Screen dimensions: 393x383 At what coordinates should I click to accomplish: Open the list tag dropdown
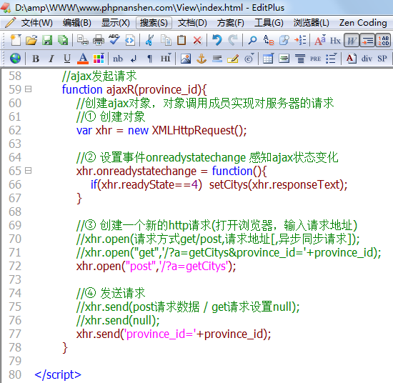pos(332,59)
